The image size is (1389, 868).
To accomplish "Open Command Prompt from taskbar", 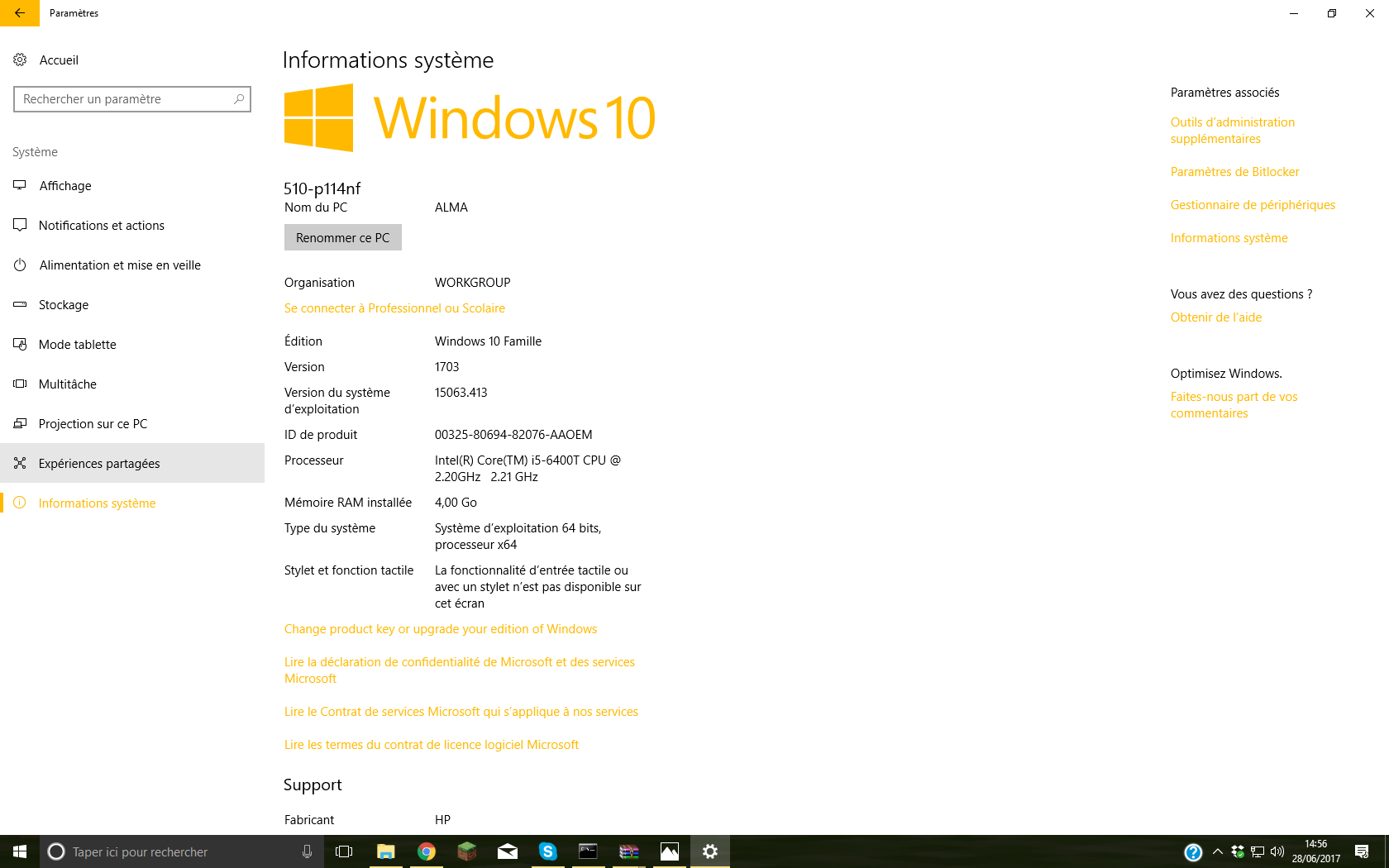I will (588, 851).
